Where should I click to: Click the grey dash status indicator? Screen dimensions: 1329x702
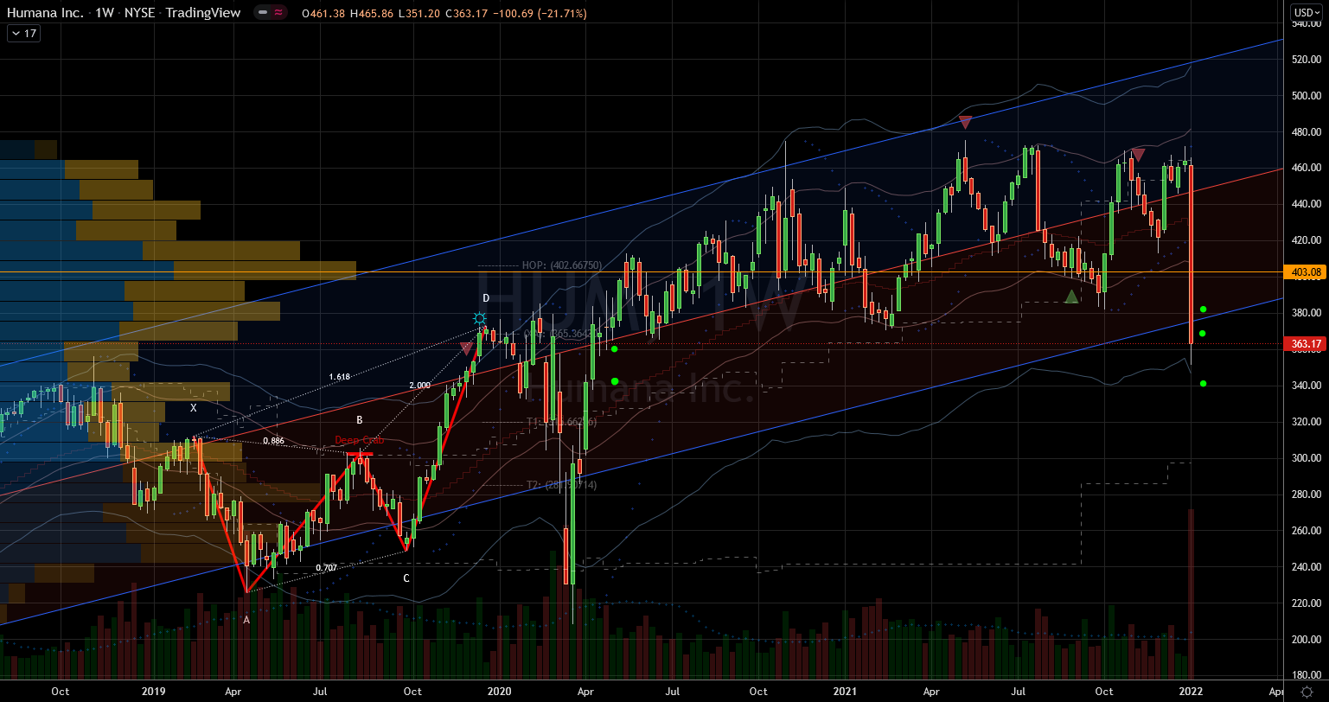[262, 13]
